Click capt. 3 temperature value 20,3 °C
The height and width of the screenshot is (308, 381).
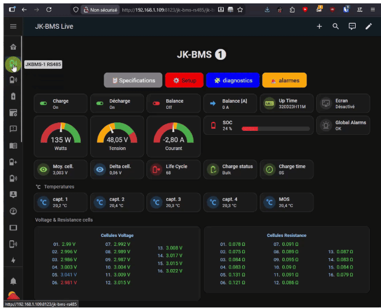tap(173, 205)
